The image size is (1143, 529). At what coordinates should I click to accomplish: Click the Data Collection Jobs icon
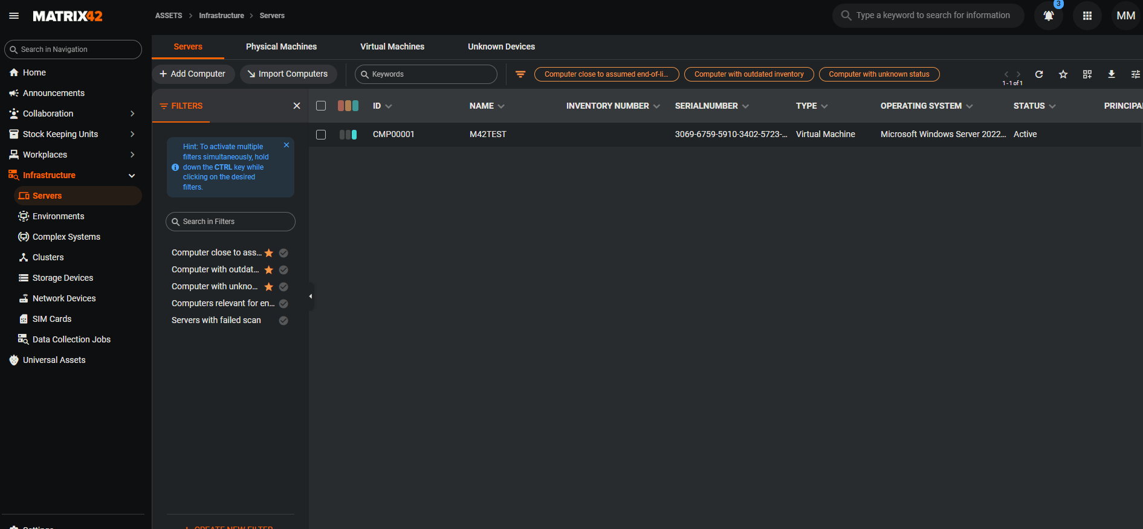tap(24, 339)
